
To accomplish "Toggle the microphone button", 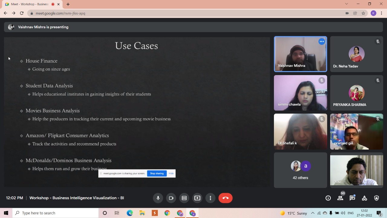I will coord(158,198).
